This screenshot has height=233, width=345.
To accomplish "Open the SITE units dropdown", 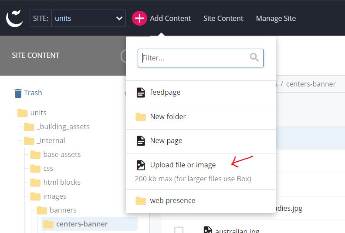I will point(78,18).
